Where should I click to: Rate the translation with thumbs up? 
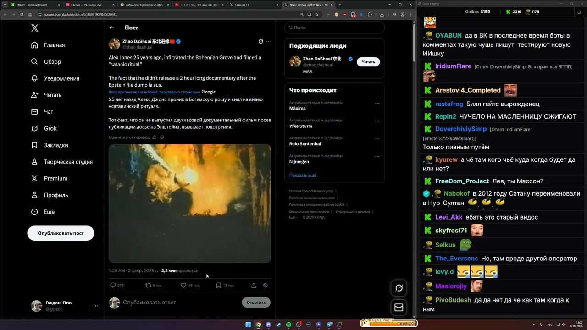tap(155, 137)
